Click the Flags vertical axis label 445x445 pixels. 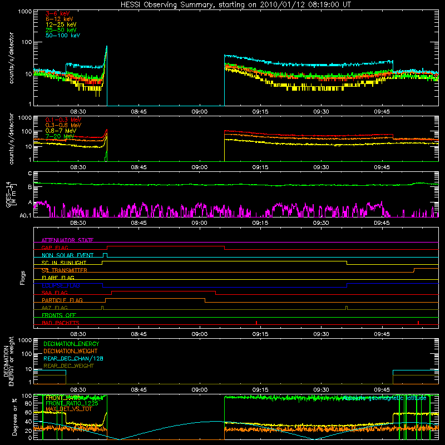[x=23, y=278]
